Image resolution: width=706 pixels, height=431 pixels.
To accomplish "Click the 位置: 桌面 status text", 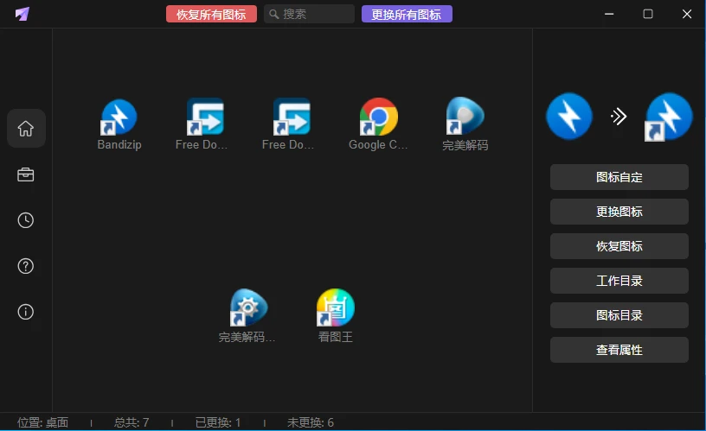I will pos(42,422).
